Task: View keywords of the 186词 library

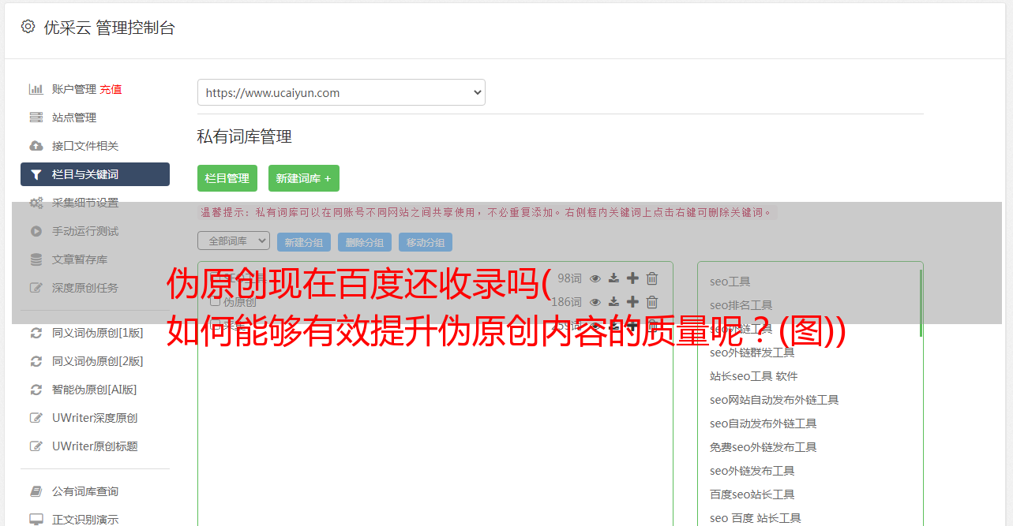Action: click(x=595, y=301)
